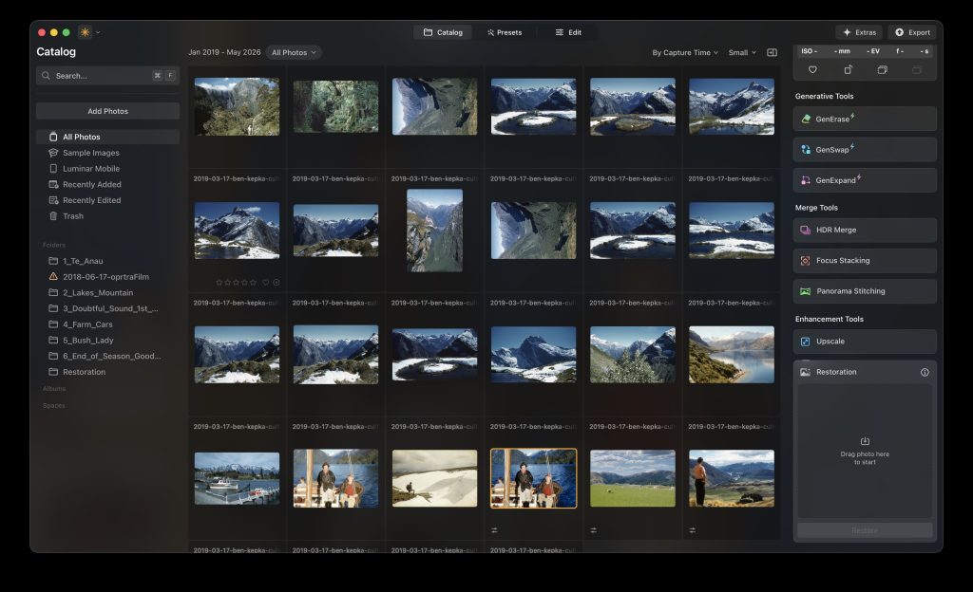This screenshot has height=592, width=973.
Task: Click the Sample Images graduation icon
Action: point(53,153)
